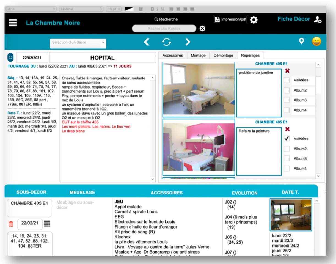This screenshot has height=264, width=336.
Task: Open the Selection d'un décor dropdown
Action: coord(78,43)
